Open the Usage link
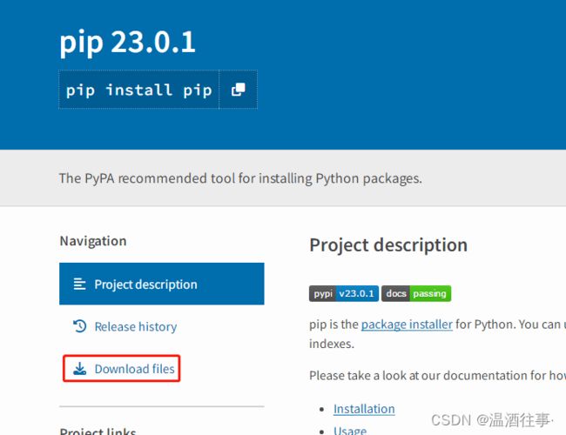The image size is (566, 435). click(x=350, y=431)
